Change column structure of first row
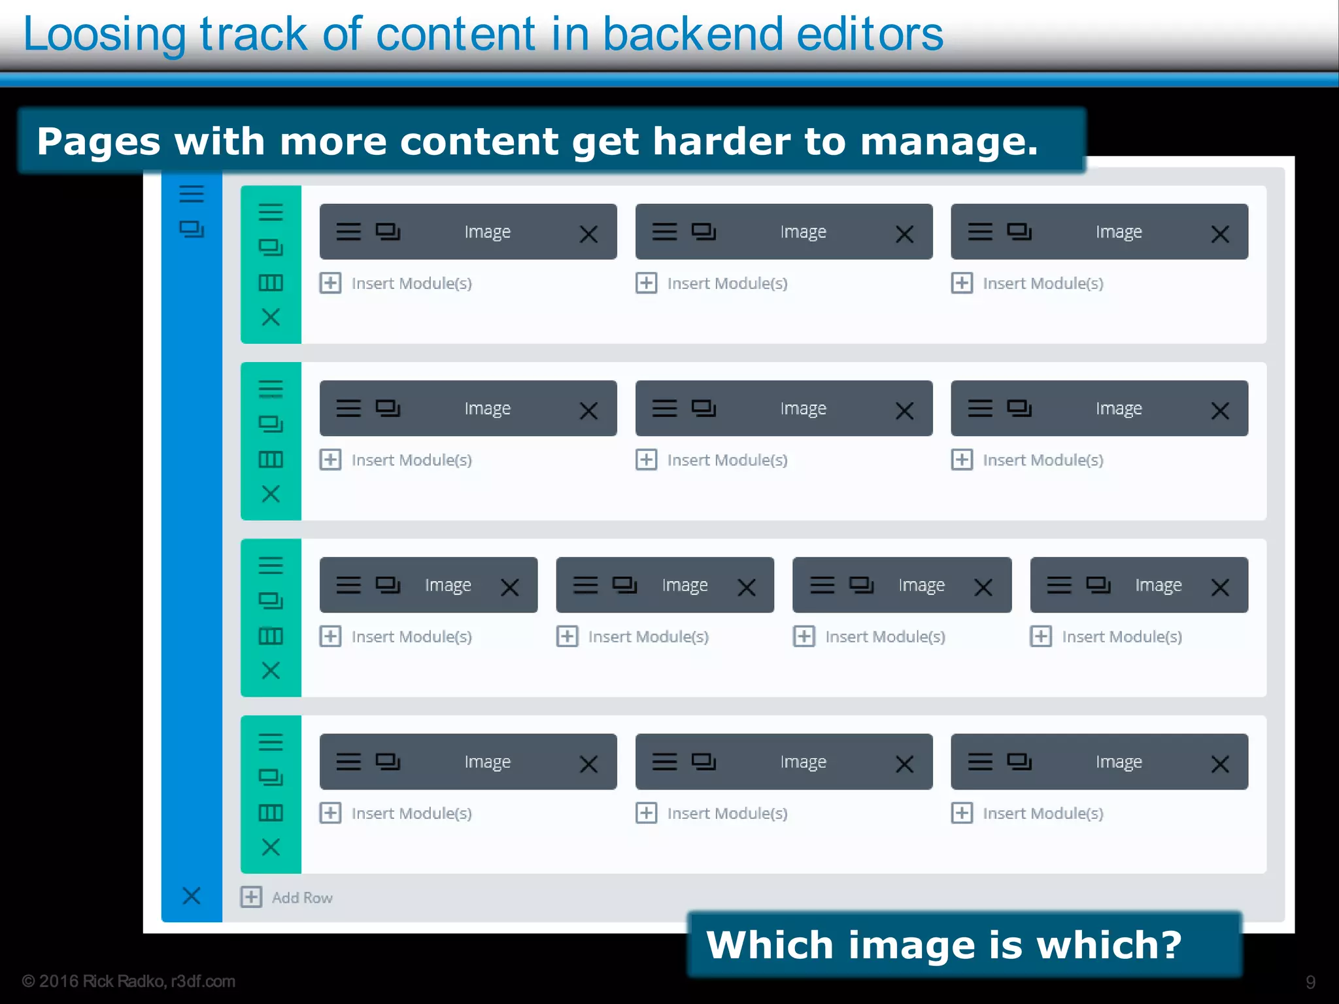Screen dimensions: 1339x1004 click(271, 282)
